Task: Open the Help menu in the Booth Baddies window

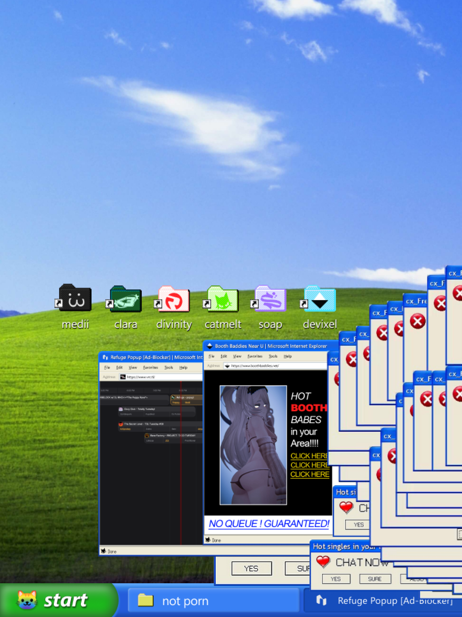Action: point(288,356)
